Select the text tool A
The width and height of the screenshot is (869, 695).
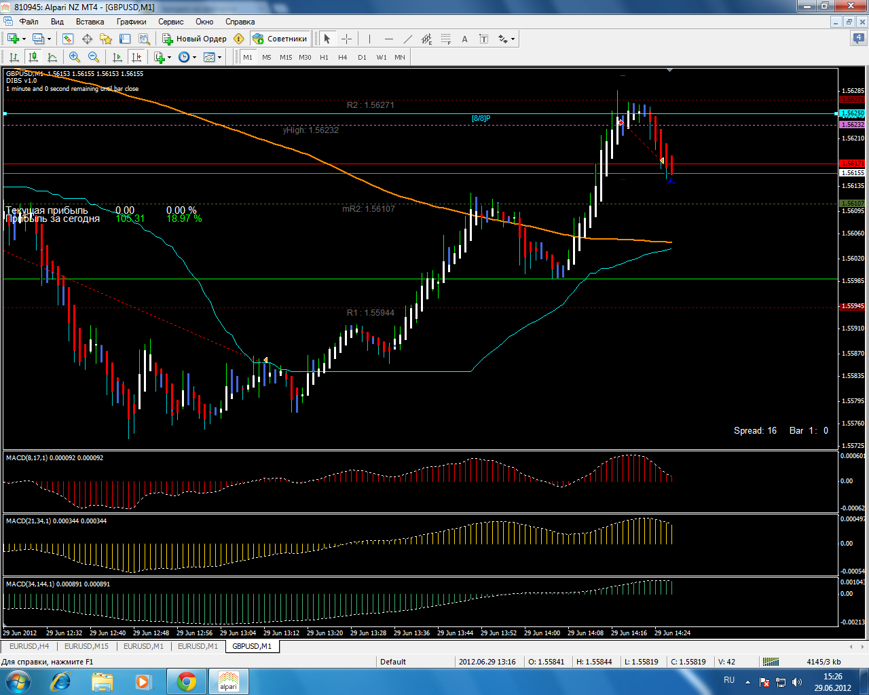click(x=464, y=39)
